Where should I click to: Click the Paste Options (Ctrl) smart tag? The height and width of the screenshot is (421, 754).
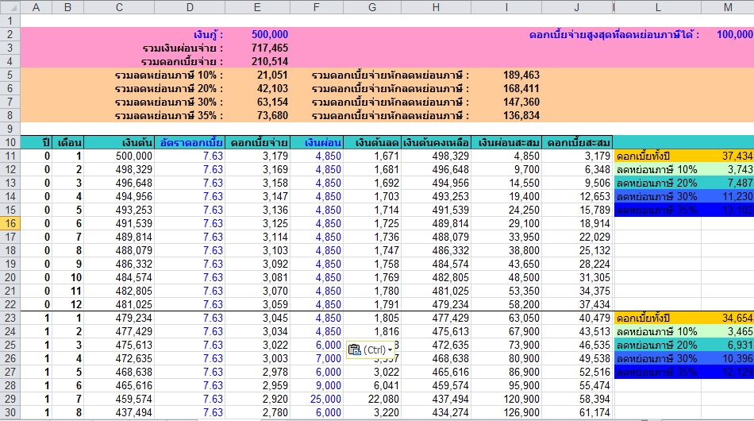coord(371,350)
